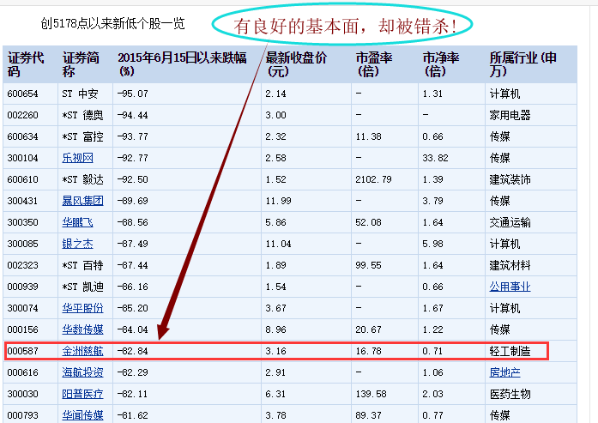Select the closing price 3.16
598x423 pixels.
click(275, 351)
